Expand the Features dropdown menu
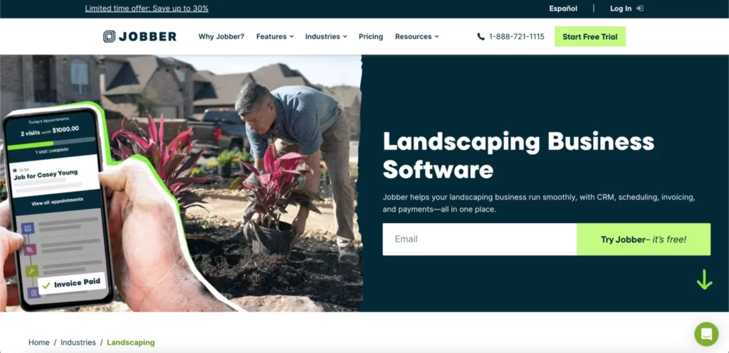729x353 pixels. [275, 37]
